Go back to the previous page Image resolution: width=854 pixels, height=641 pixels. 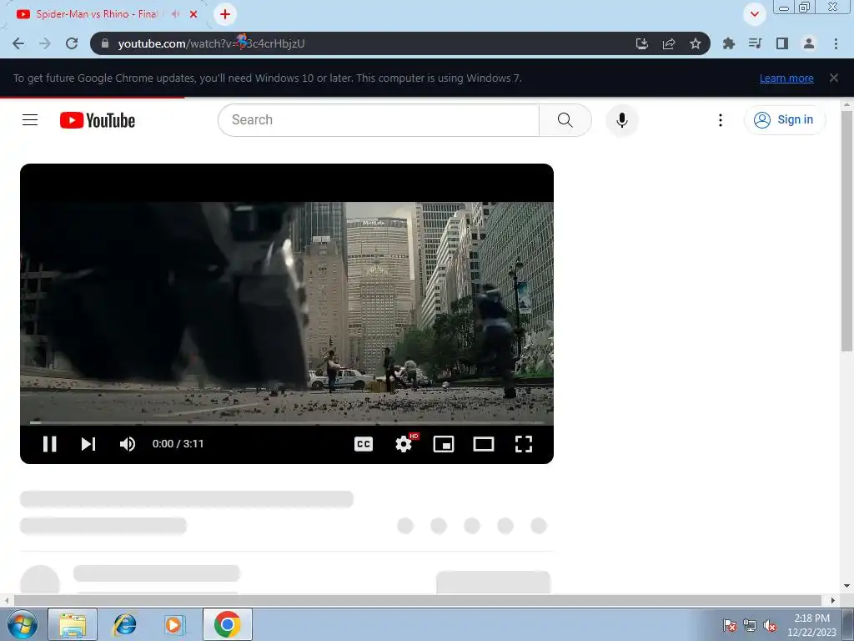(18, 43)
